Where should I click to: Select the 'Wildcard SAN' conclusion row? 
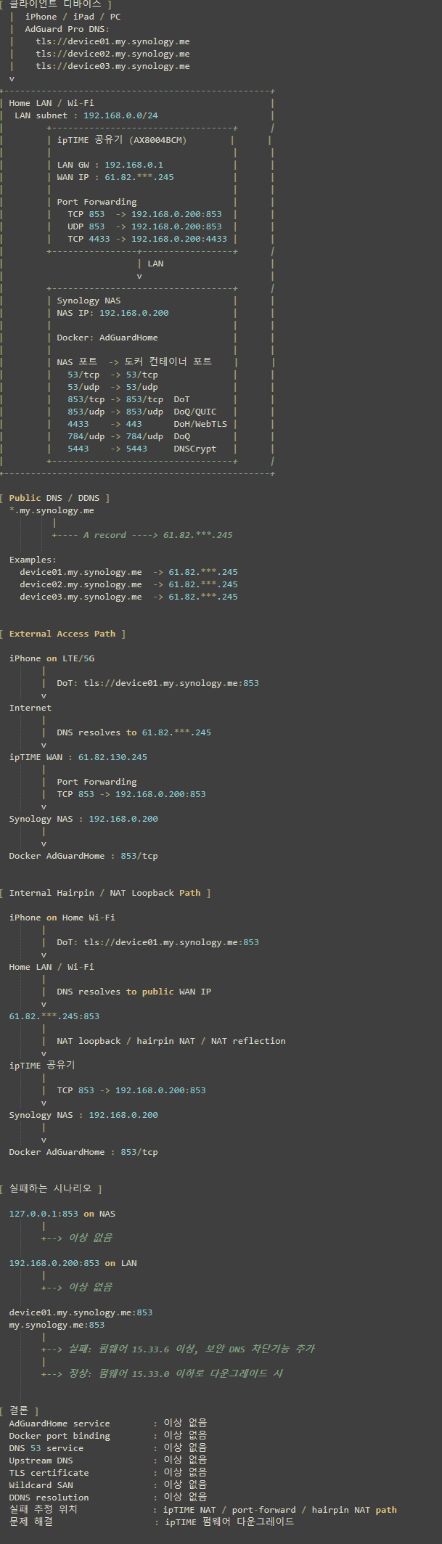click(x=107, y=1485)
